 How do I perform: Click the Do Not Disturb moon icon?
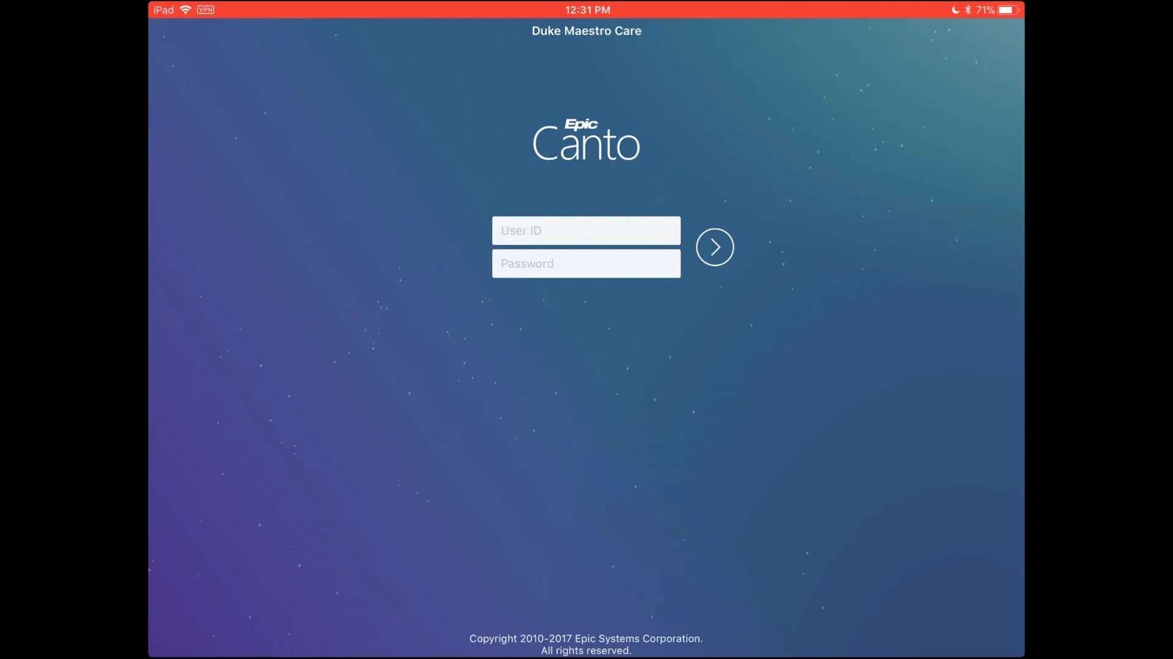(x=955, y=10)
